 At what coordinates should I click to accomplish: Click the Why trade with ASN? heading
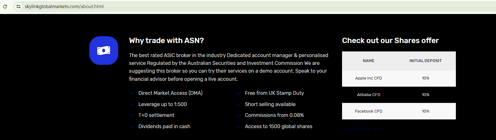166,41
